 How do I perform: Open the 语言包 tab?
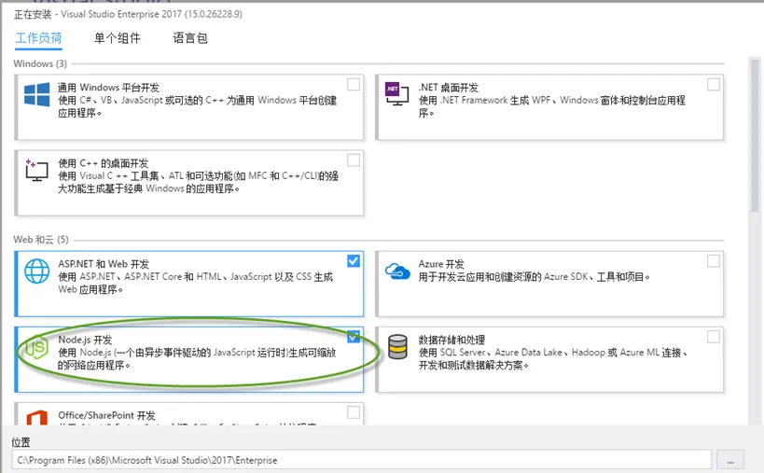(190, 38)
